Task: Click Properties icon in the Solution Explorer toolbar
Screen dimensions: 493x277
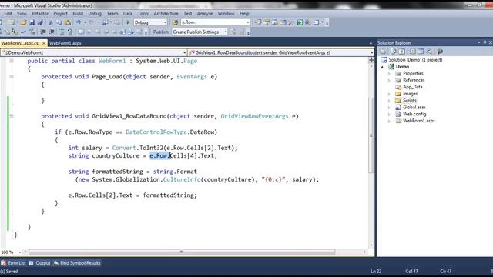Action: pos(384,52)
